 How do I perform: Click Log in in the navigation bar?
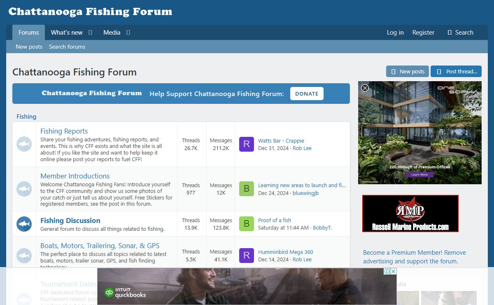coord(395,33)
